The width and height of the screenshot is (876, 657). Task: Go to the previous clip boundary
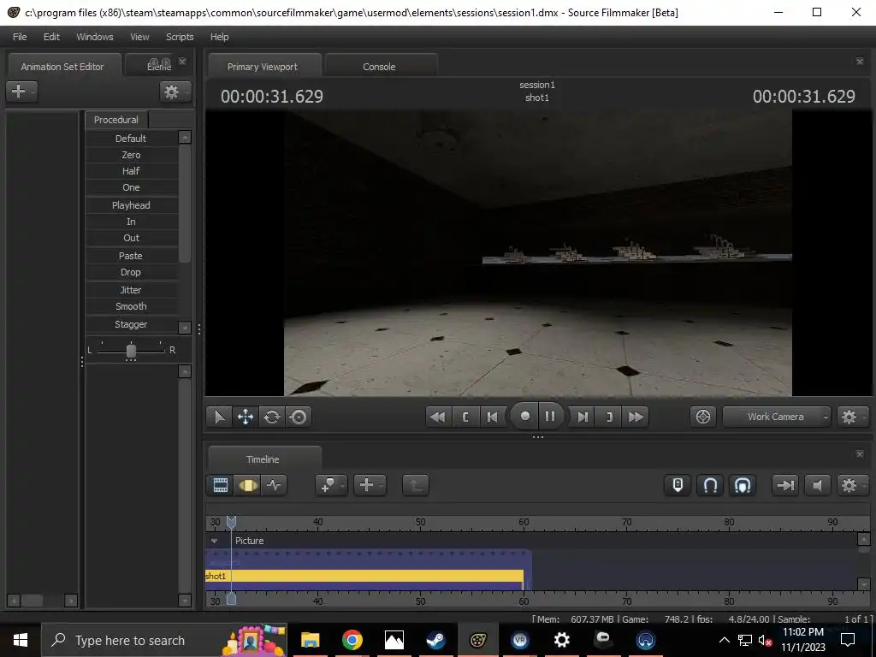pos(465,417)
